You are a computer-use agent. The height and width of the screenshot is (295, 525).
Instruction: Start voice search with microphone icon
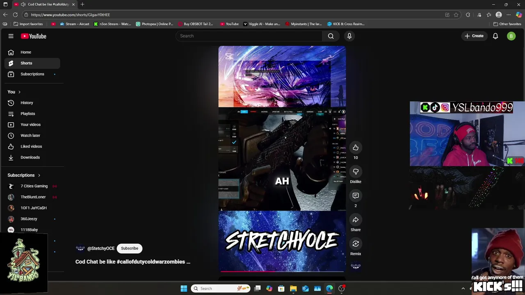[x=349, y=36]
